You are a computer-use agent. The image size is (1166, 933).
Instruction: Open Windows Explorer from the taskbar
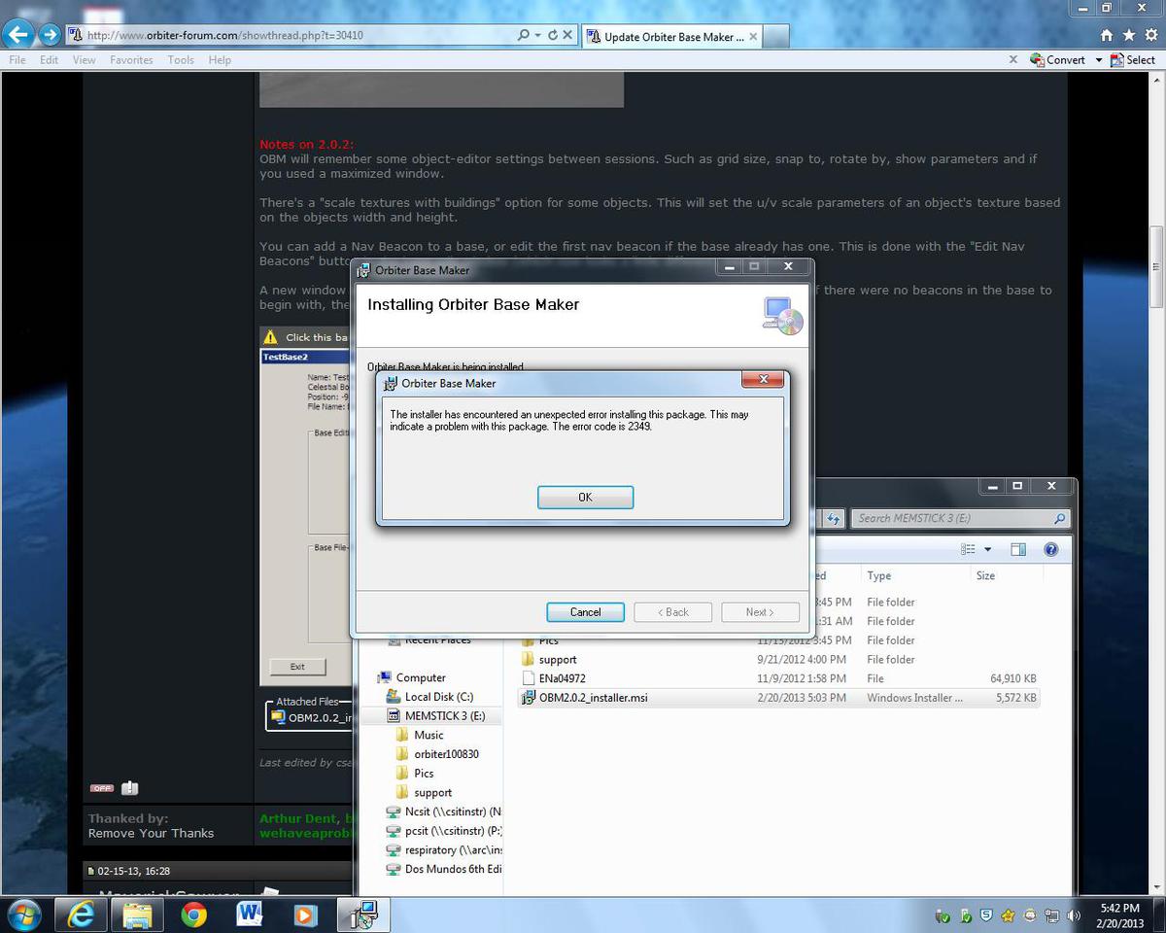click(x=138, y=916)
